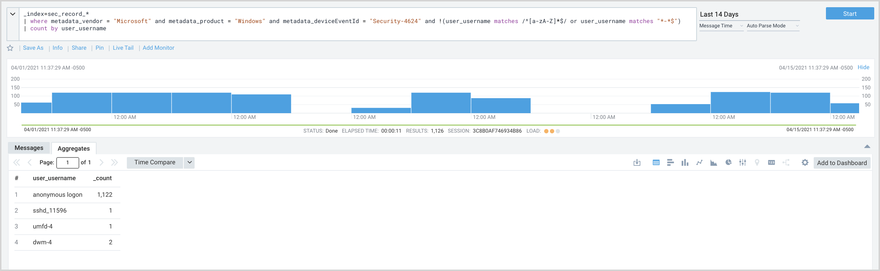Image resolution: width=880 pixels, height=271 pixels.
Task: Open the Message Time dropdown
Action: pos(721,26)
